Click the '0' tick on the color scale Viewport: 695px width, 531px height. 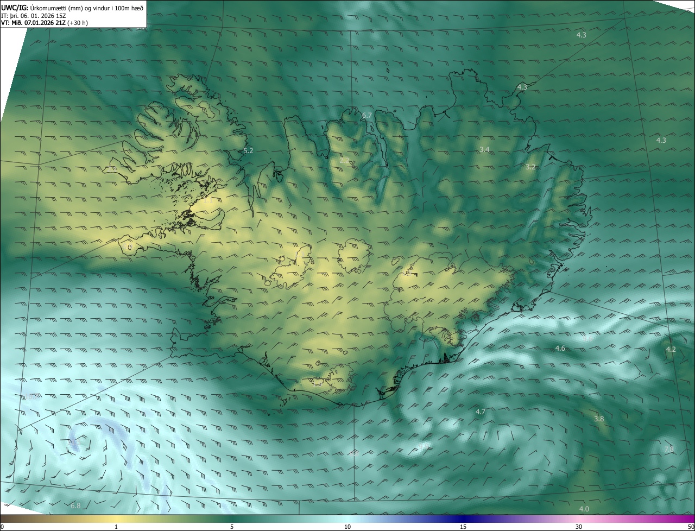click(x=2, y=527)
